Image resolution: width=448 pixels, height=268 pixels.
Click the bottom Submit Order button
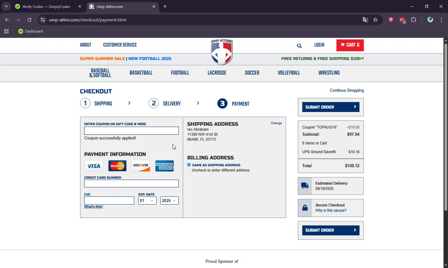331,230
